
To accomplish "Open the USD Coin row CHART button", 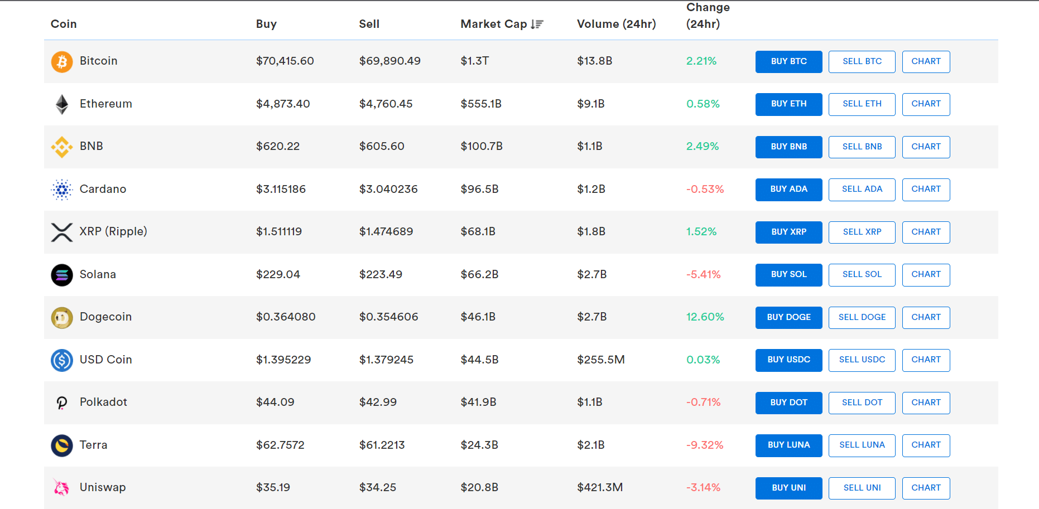I will 926,360.
